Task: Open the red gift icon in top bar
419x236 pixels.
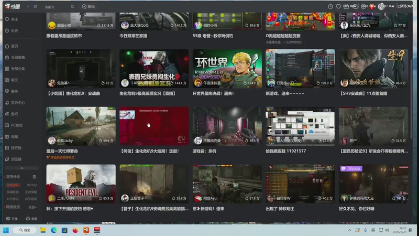Action: pos(372,6)
